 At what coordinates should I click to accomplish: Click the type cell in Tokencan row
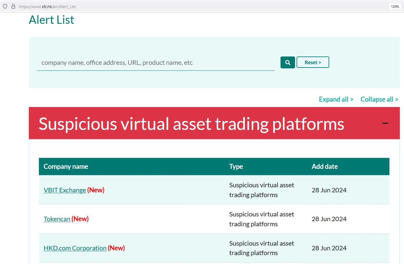262,219
